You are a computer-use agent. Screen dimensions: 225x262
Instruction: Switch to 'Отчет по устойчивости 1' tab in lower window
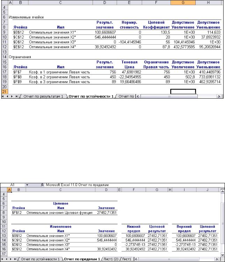click(x=40, y=259)
